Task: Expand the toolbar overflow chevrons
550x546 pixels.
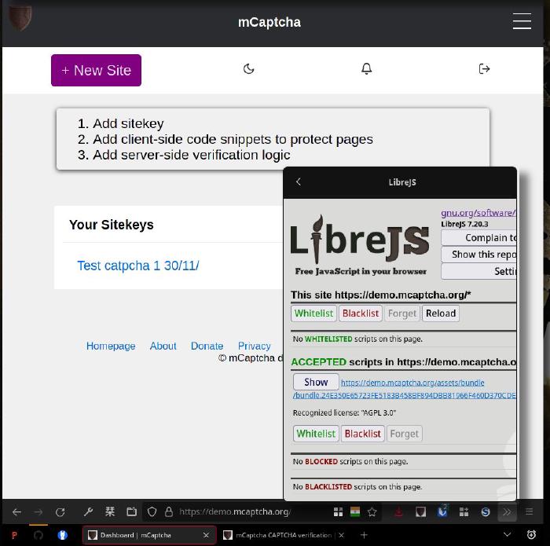Action: tap(507, 512)
